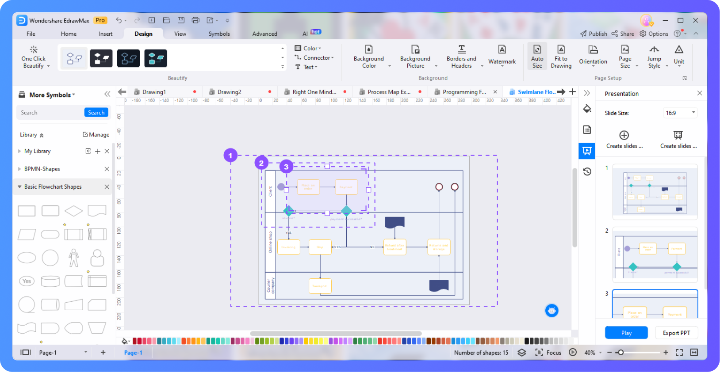Click the Background Picture icon
The width and height of the screenshot is (720, 372).
[415, 49]
